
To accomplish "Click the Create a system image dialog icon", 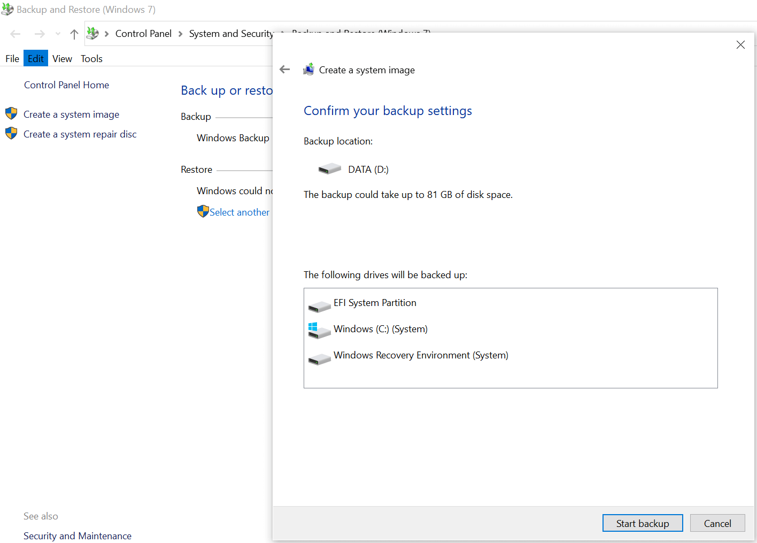I will (308, 69).
